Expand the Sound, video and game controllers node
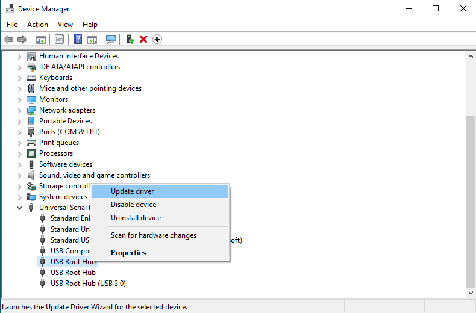 [20, 175]
